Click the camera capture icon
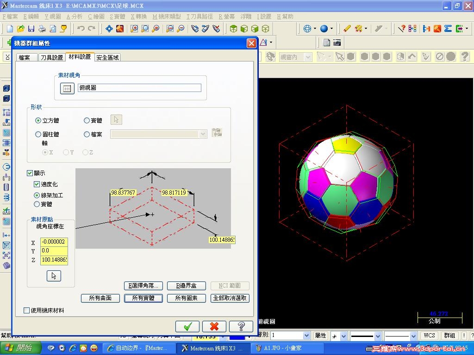This screenshot has width=474, height=355. click(337, 43)
